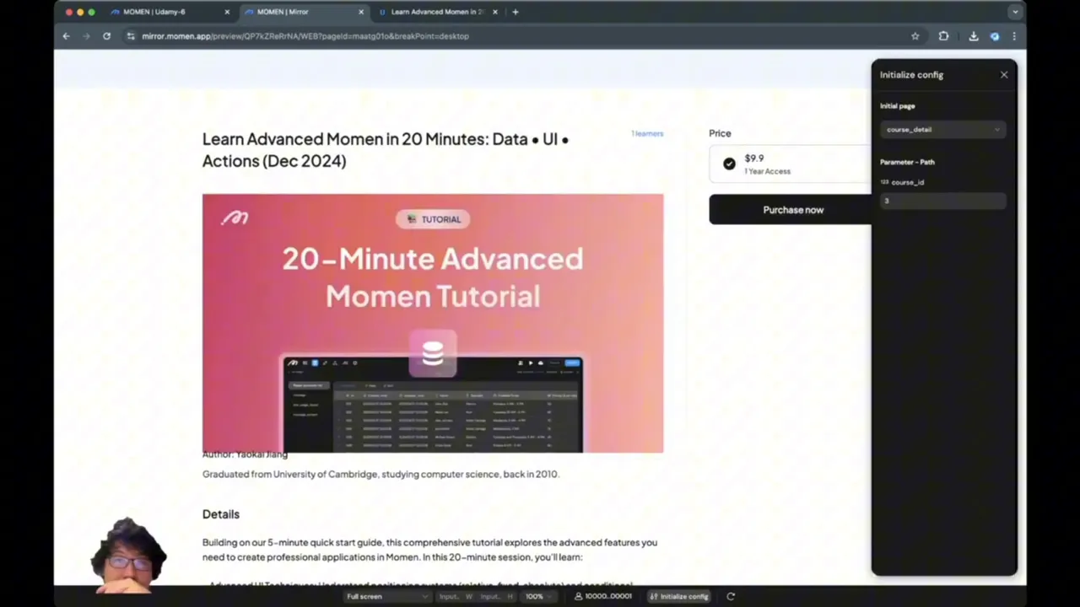Viewport: 1080px width, 607px height.
Task: Reload the browser page
Action: click(x=106, y=36)
